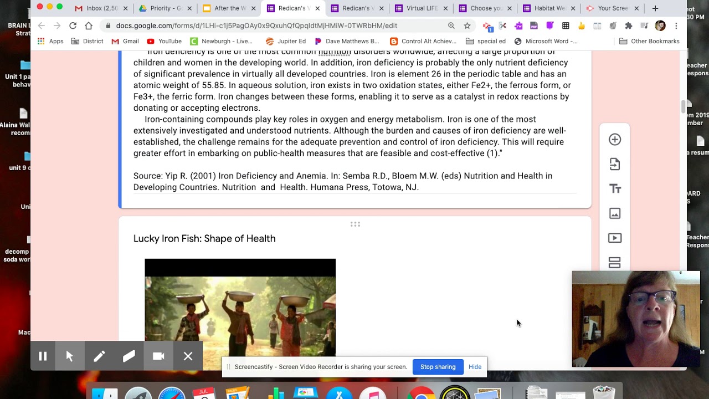Add a new section to form
Viewport: 709px width, 399px height.
click(x=615, y=263)
